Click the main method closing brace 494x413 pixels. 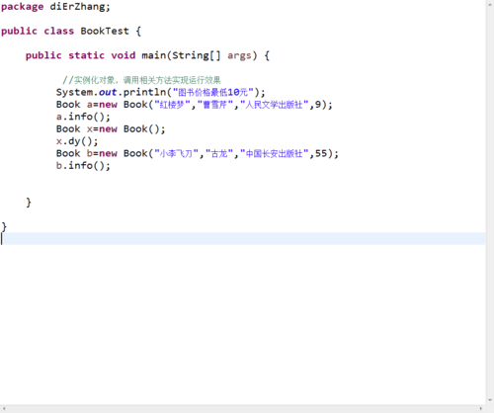click(29, 203)
